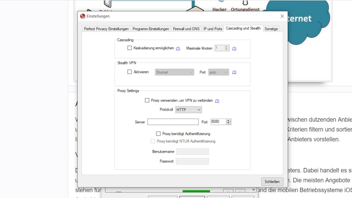Screen dimensions: 352x198
Task: Open help link next to Stealth VPN port
Action: coord(234,72)
